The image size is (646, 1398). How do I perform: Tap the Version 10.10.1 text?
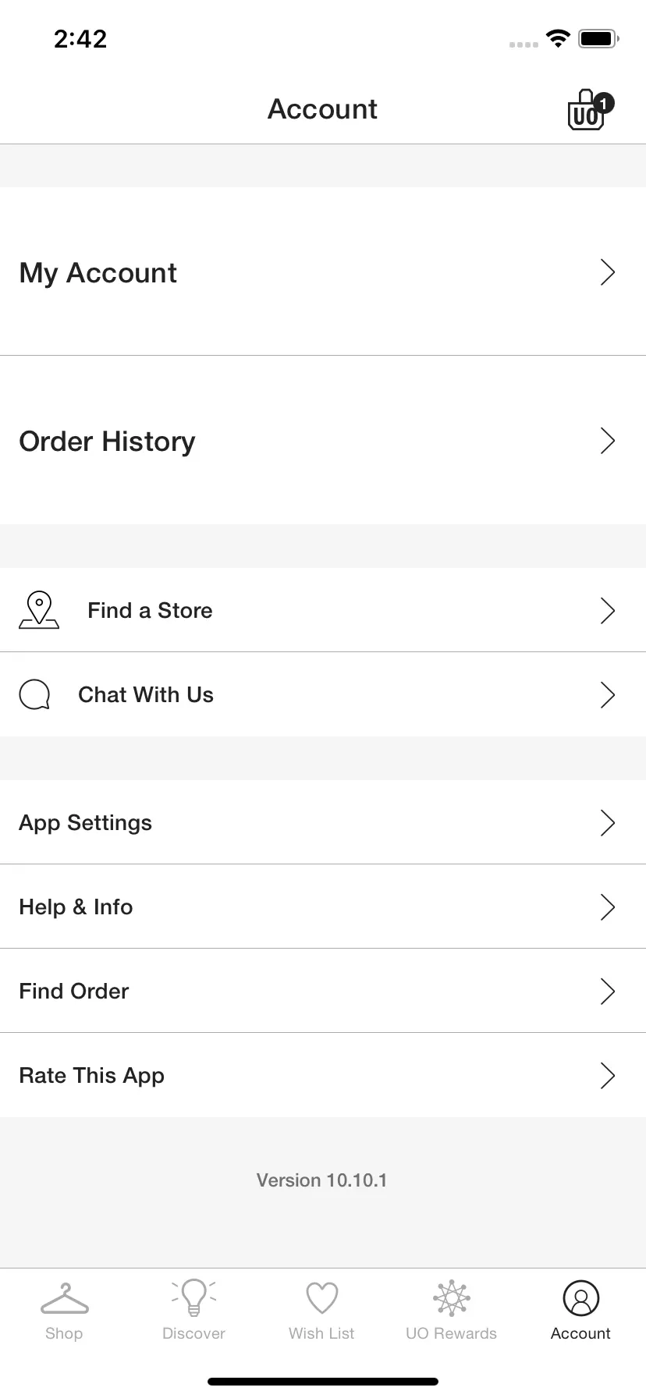(x=321, y=1180)
